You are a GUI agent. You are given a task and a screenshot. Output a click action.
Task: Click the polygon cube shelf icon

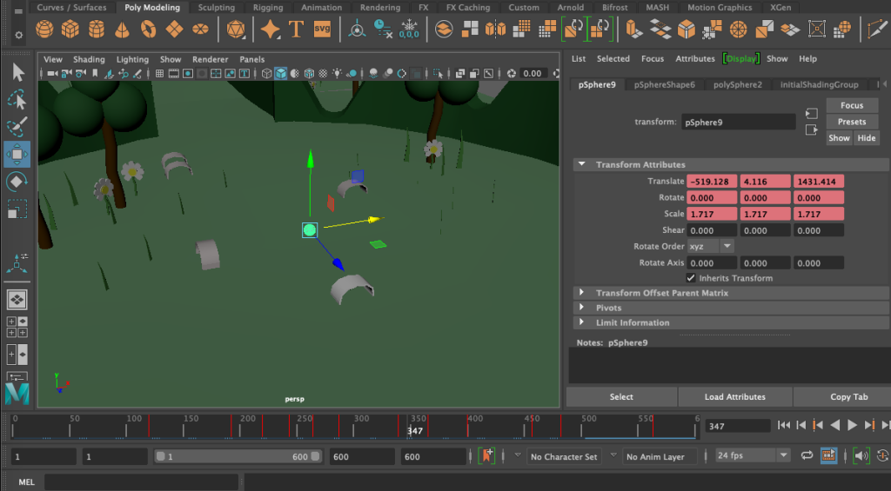click(70, 30)
